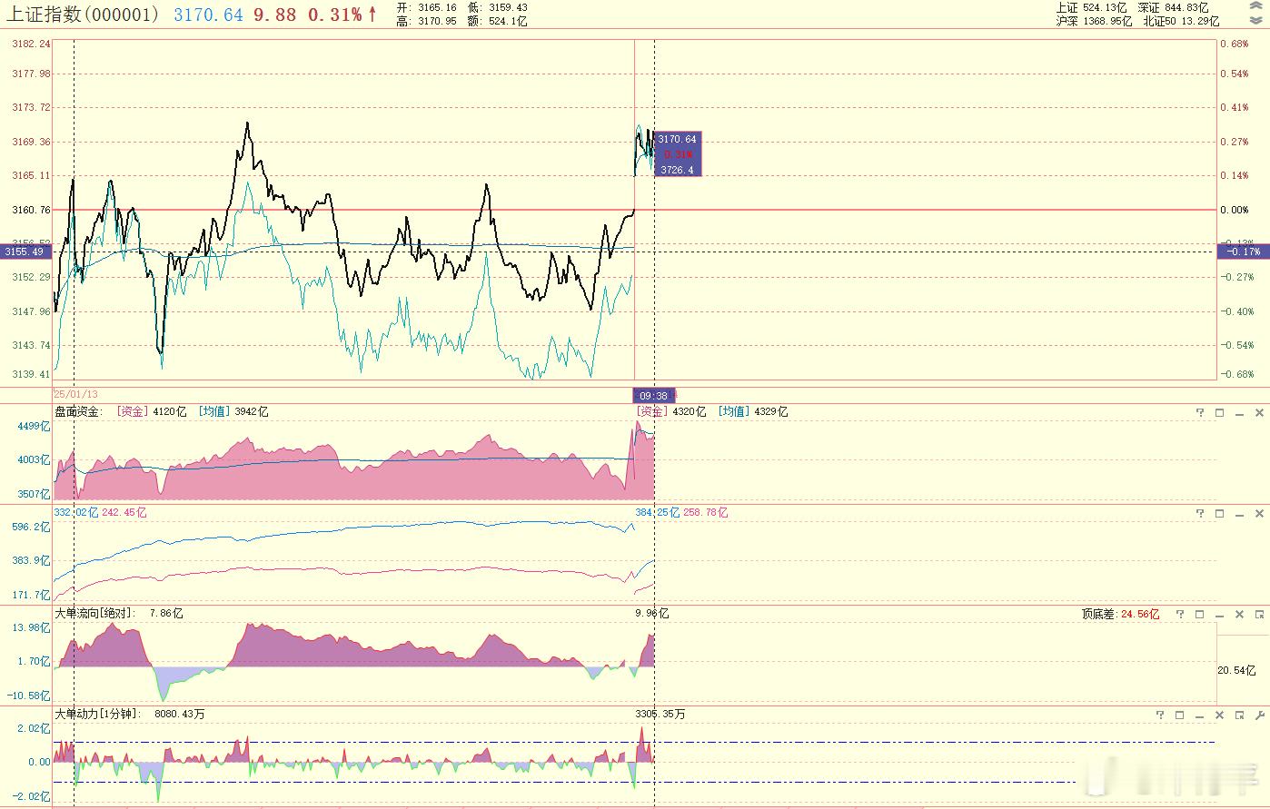The image size is (1270, 809).
Task: Pop out the 大单流向 panel to a window
Action: (x=1259, y=615)
